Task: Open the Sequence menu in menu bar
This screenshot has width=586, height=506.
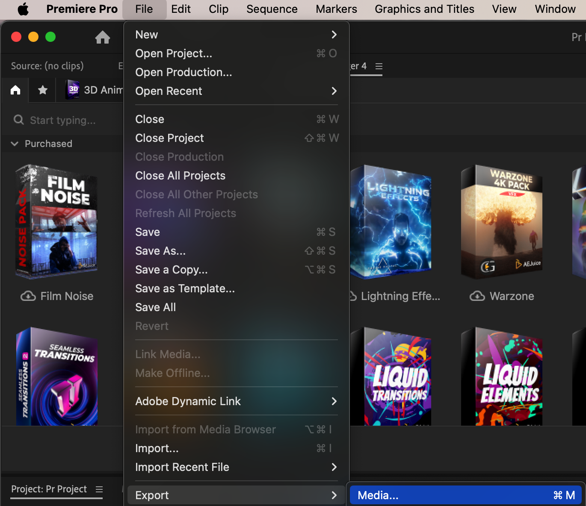Action: [x=272, y=9]
